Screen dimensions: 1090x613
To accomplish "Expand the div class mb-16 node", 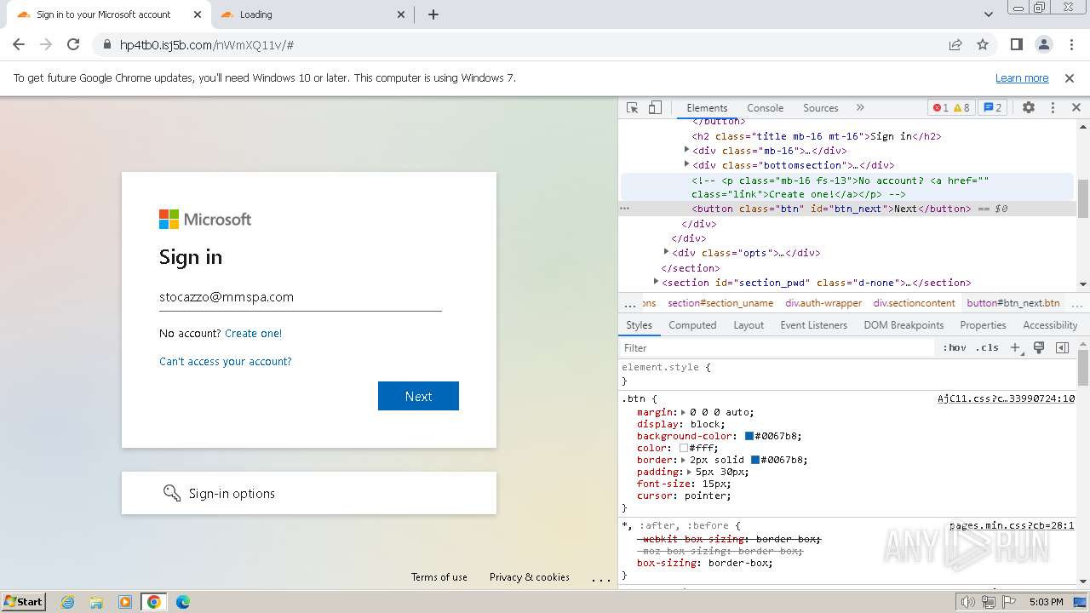I will 686,150.
